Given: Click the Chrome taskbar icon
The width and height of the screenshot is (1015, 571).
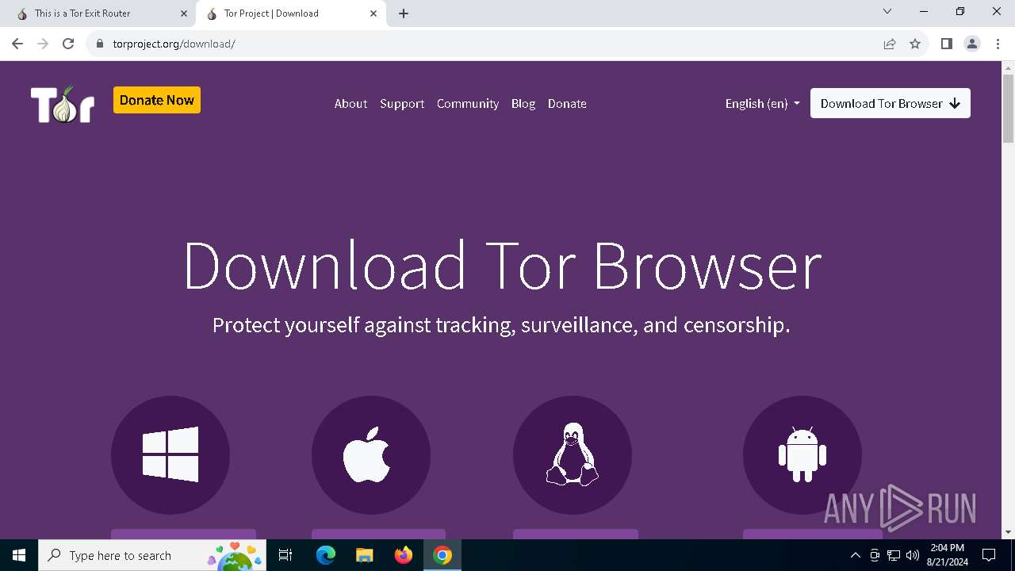Looking at the screenshot, I should pyautogui.click(x=442, y=555).
